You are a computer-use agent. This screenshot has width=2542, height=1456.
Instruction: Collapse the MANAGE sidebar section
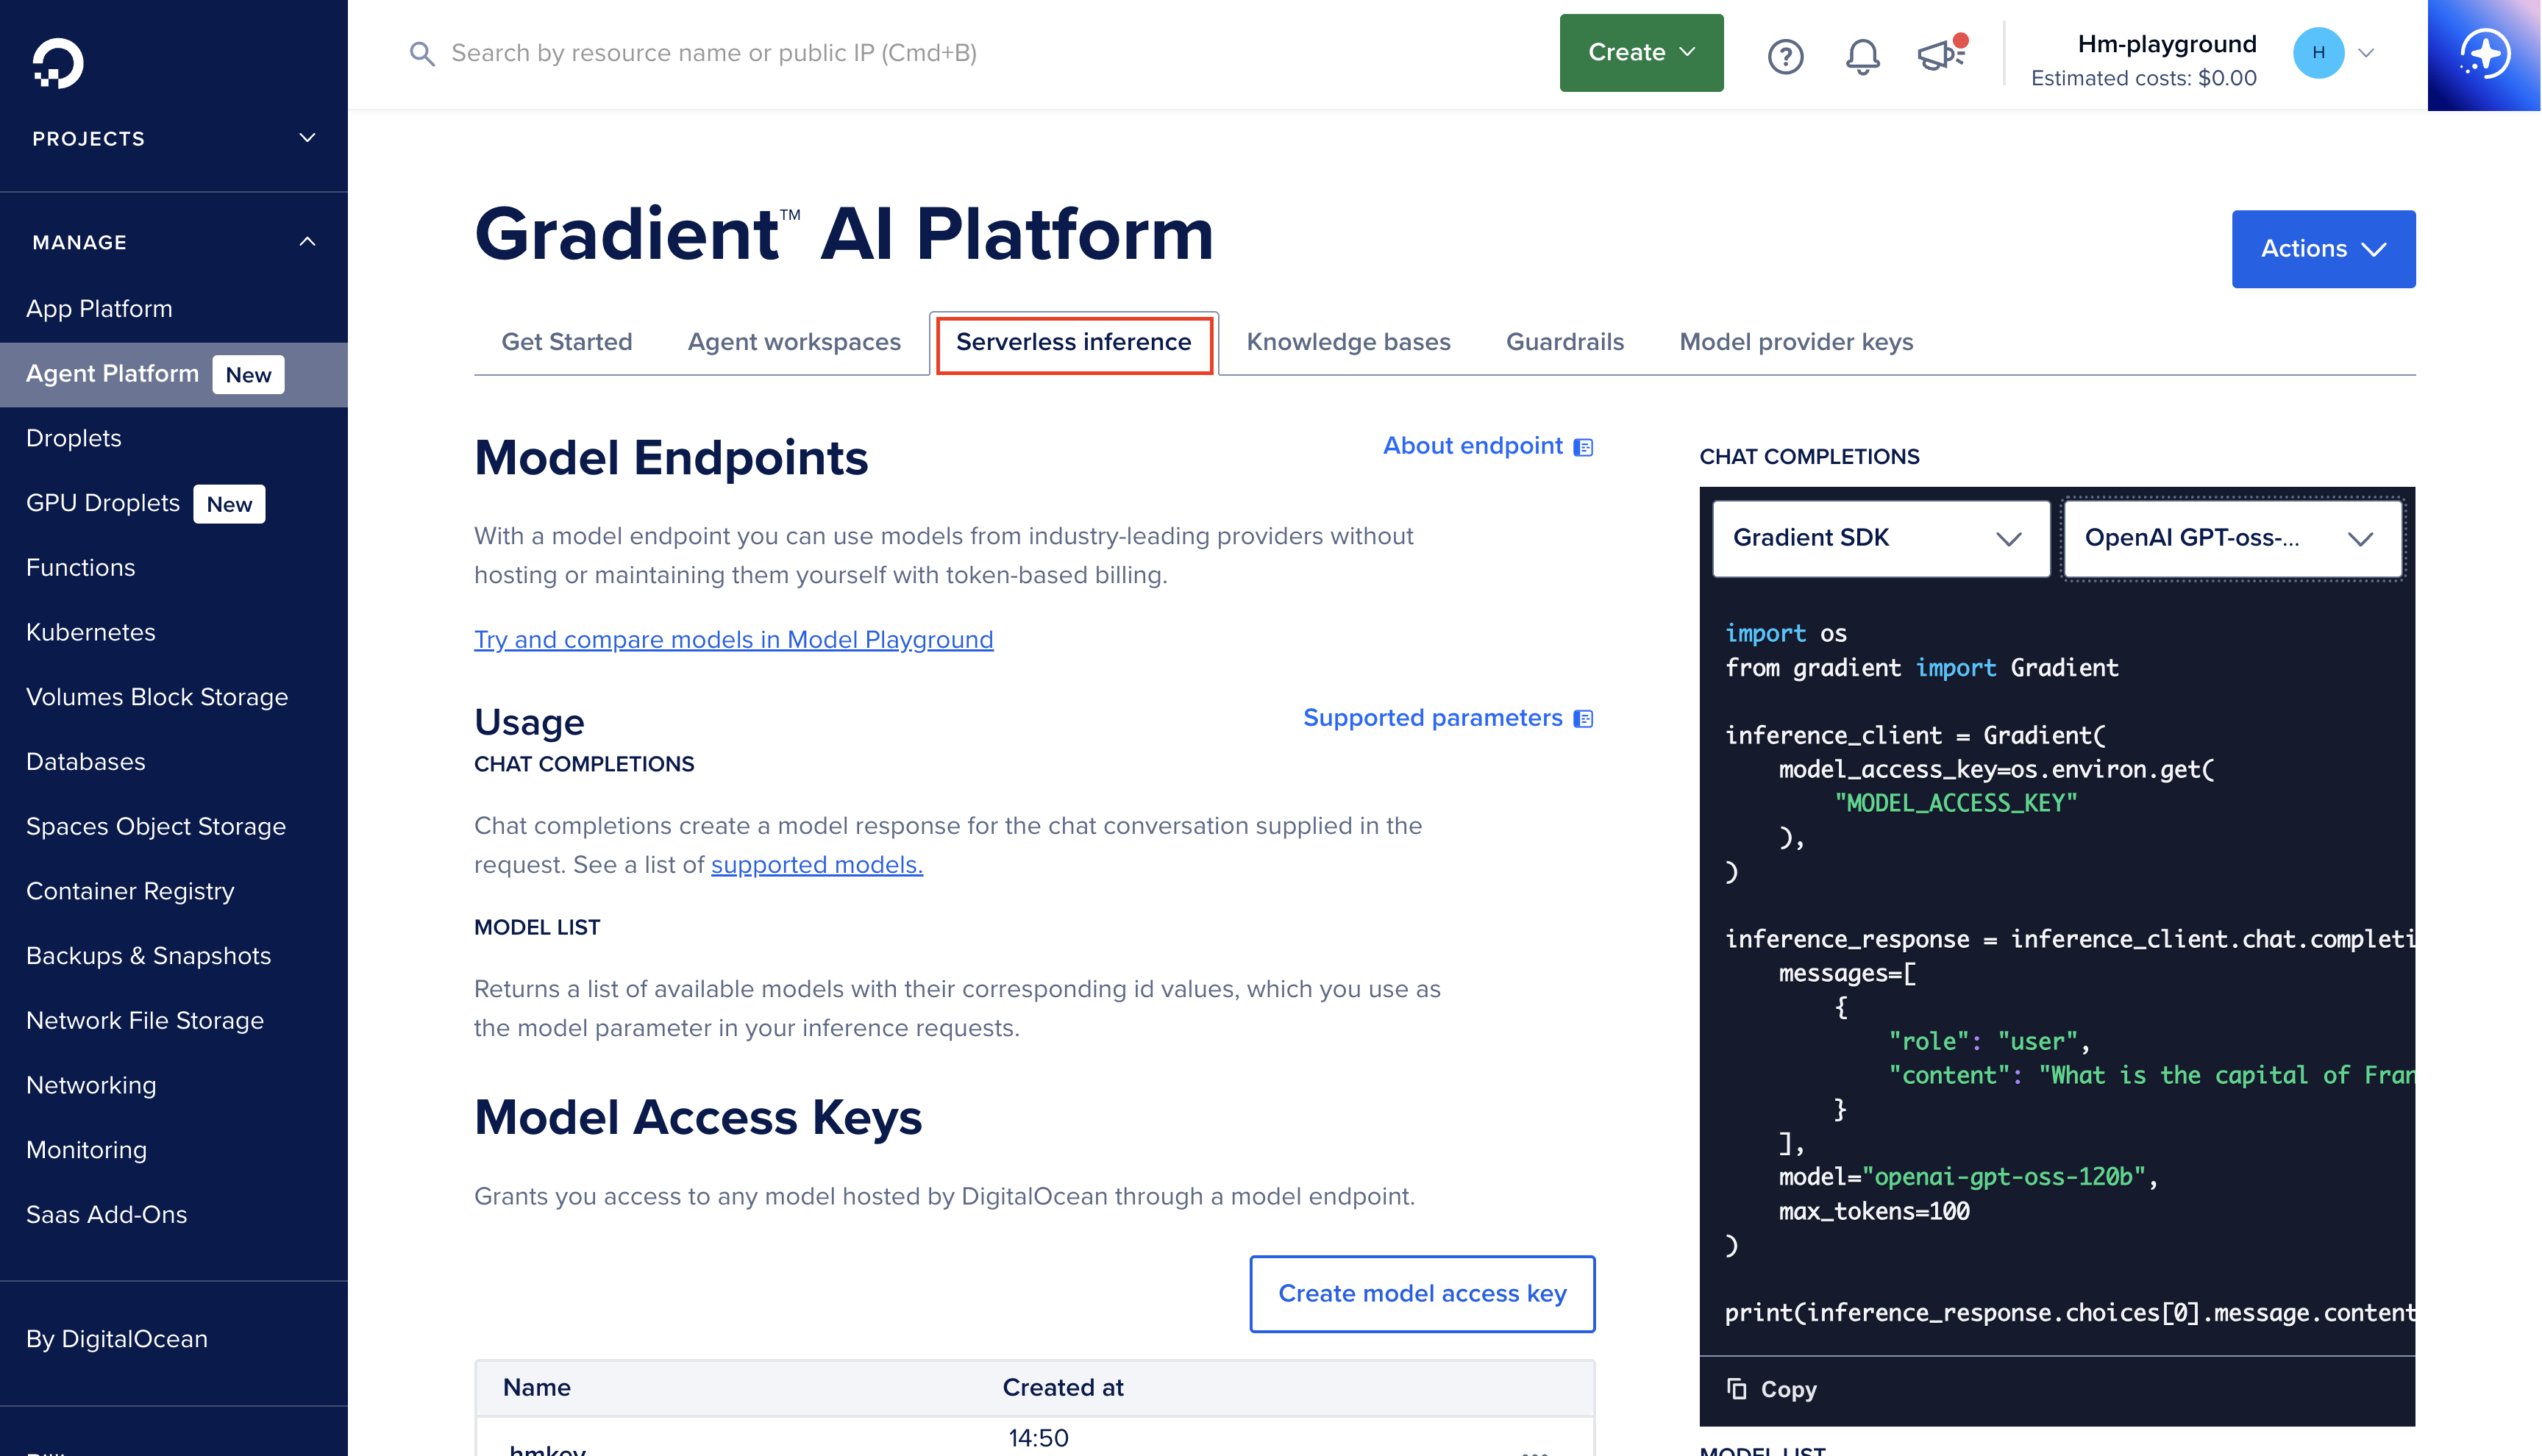coord(308,241)
